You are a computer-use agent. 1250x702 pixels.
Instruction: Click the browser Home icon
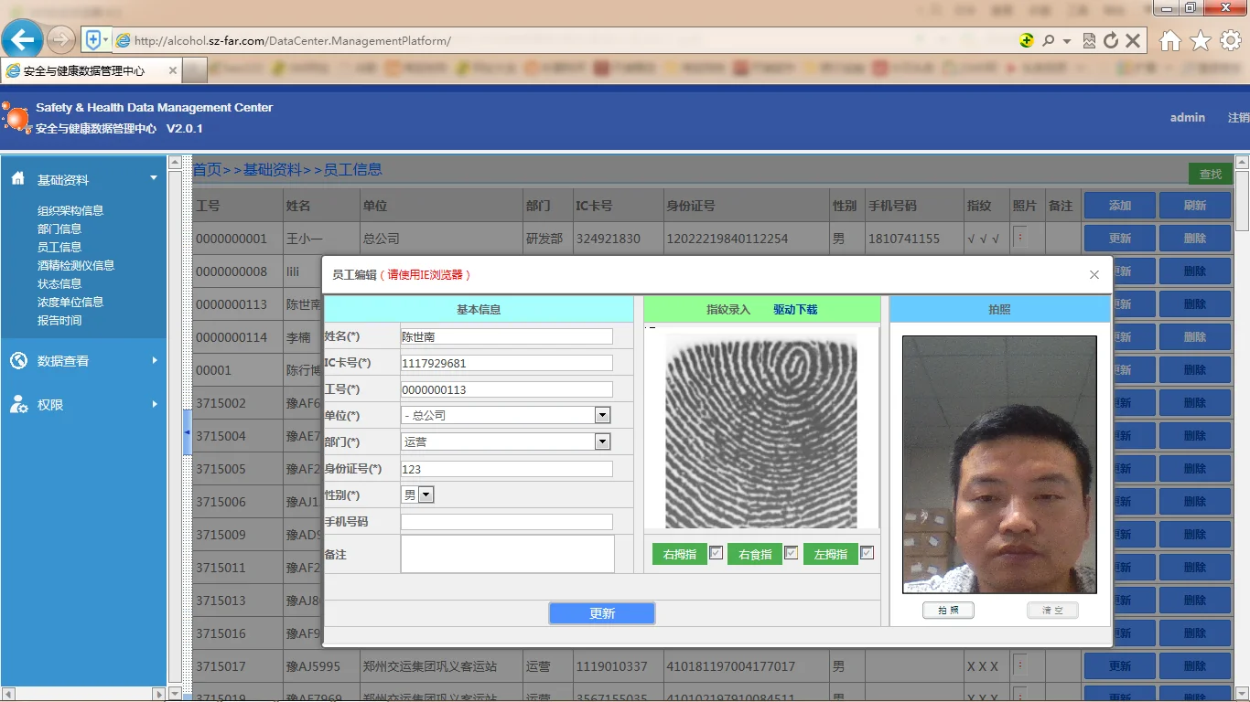(1169, 40)
